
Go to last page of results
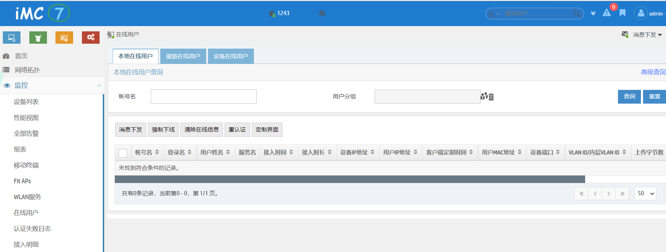(x=622, y=193)
